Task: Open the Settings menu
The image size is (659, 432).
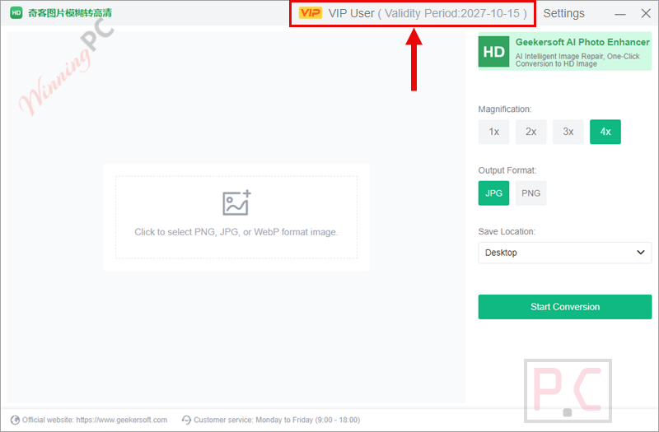Action: coord(563,13)
